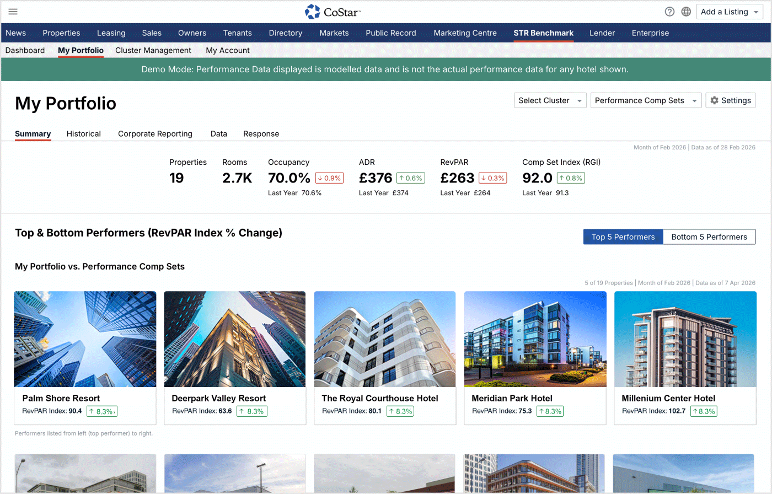Screen dimensions: 772x494
Task: Click the Occupancy 0.9% decrease badge
Action: [x=329, y=178]
